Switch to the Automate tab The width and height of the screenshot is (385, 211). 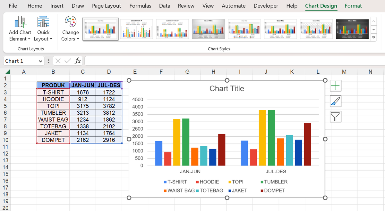click(x=234, y=6)
